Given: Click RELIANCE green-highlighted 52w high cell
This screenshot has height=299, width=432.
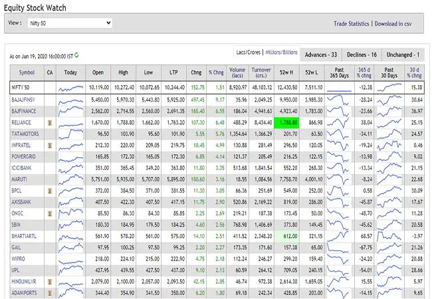Looking at the screenshot, I should click(286, 123).
